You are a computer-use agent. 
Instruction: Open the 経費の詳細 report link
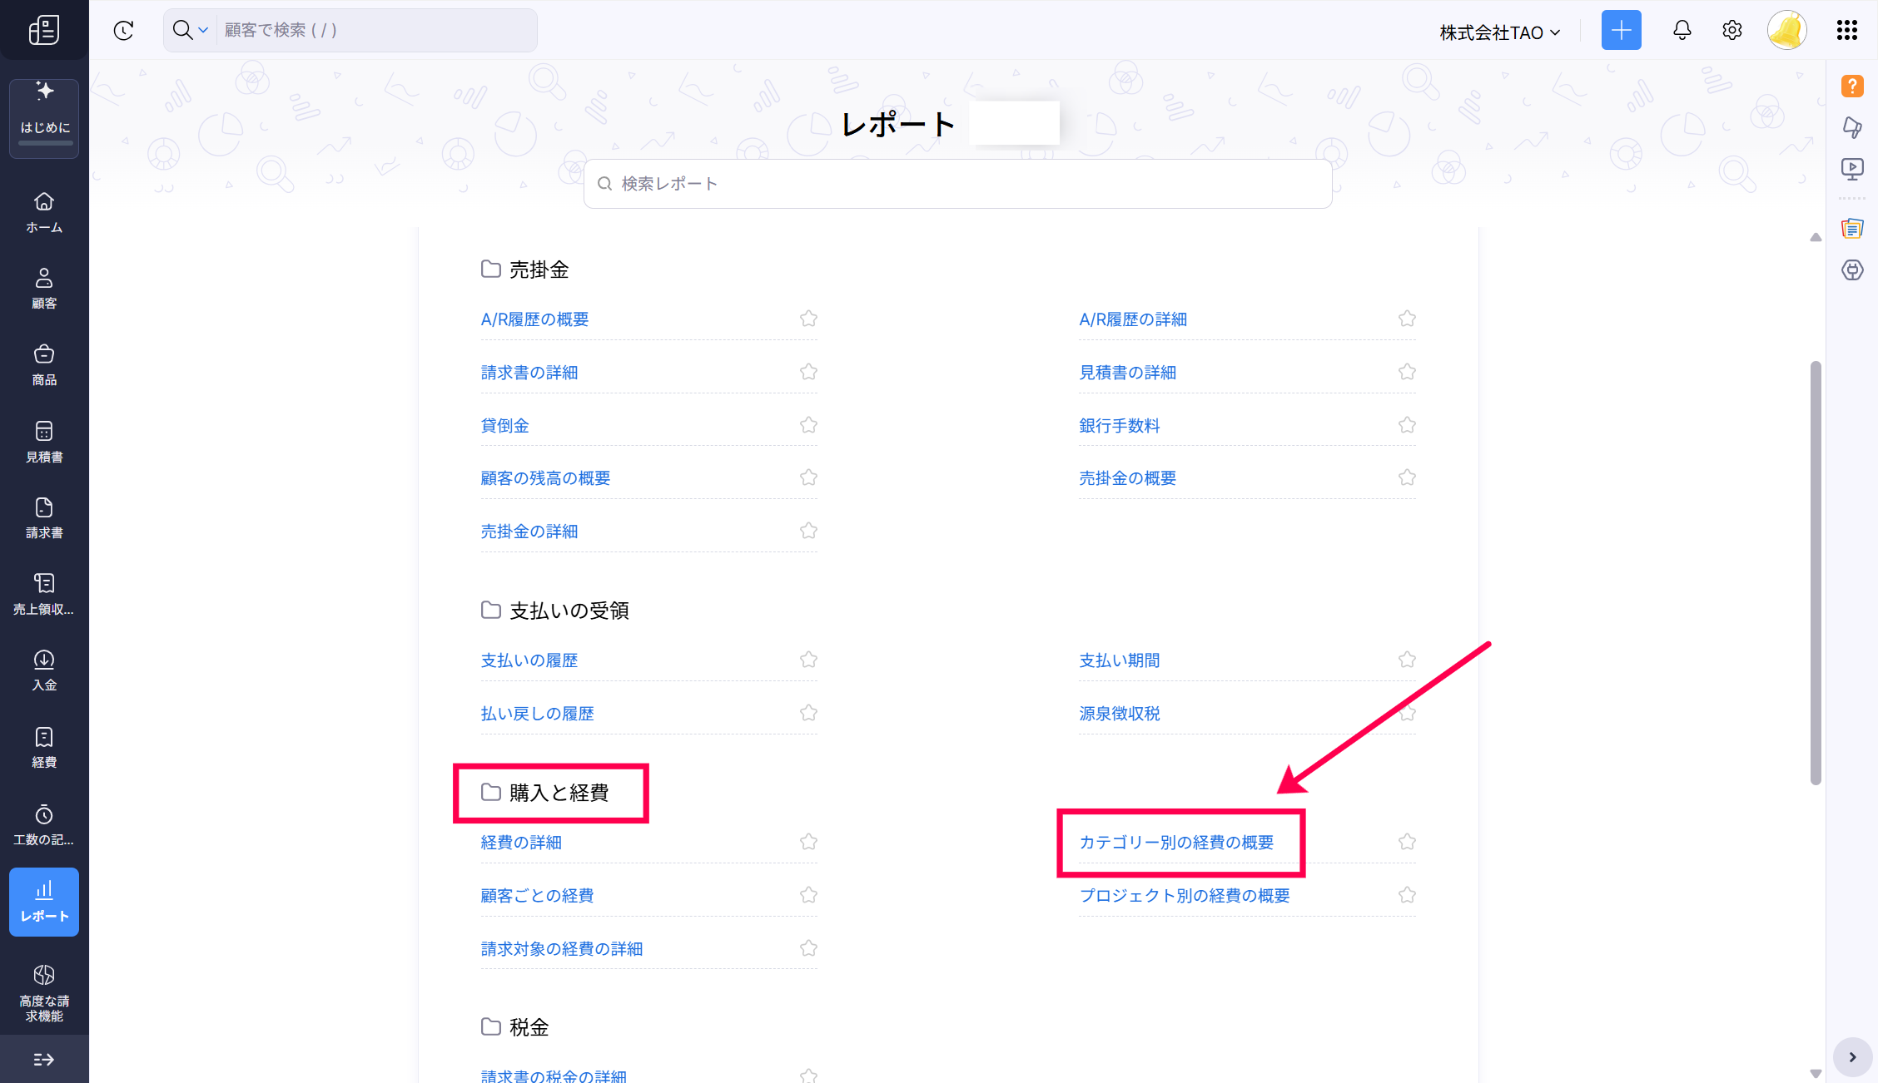tap(521, 843)
